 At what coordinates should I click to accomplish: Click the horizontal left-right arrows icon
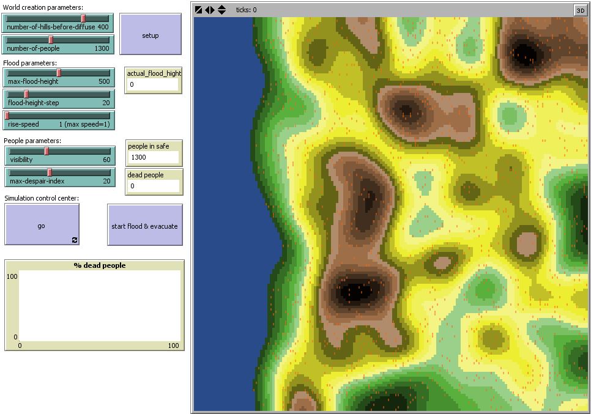[x=210, y=10]
